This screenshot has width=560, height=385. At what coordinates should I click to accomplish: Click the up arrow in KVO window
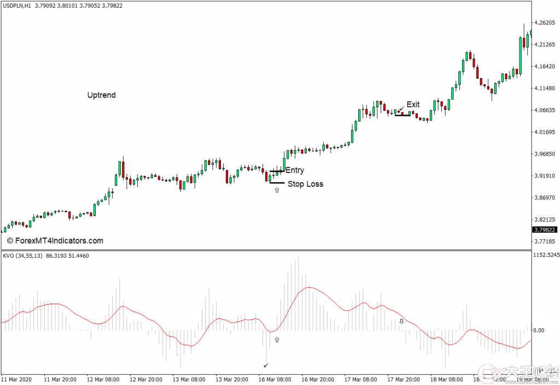(x=277, y=340)
